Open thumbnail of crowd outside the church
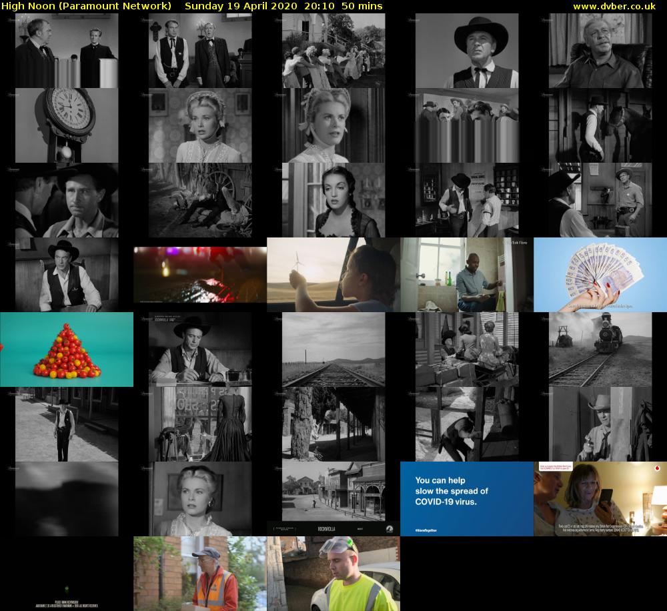 pos(333,51)
